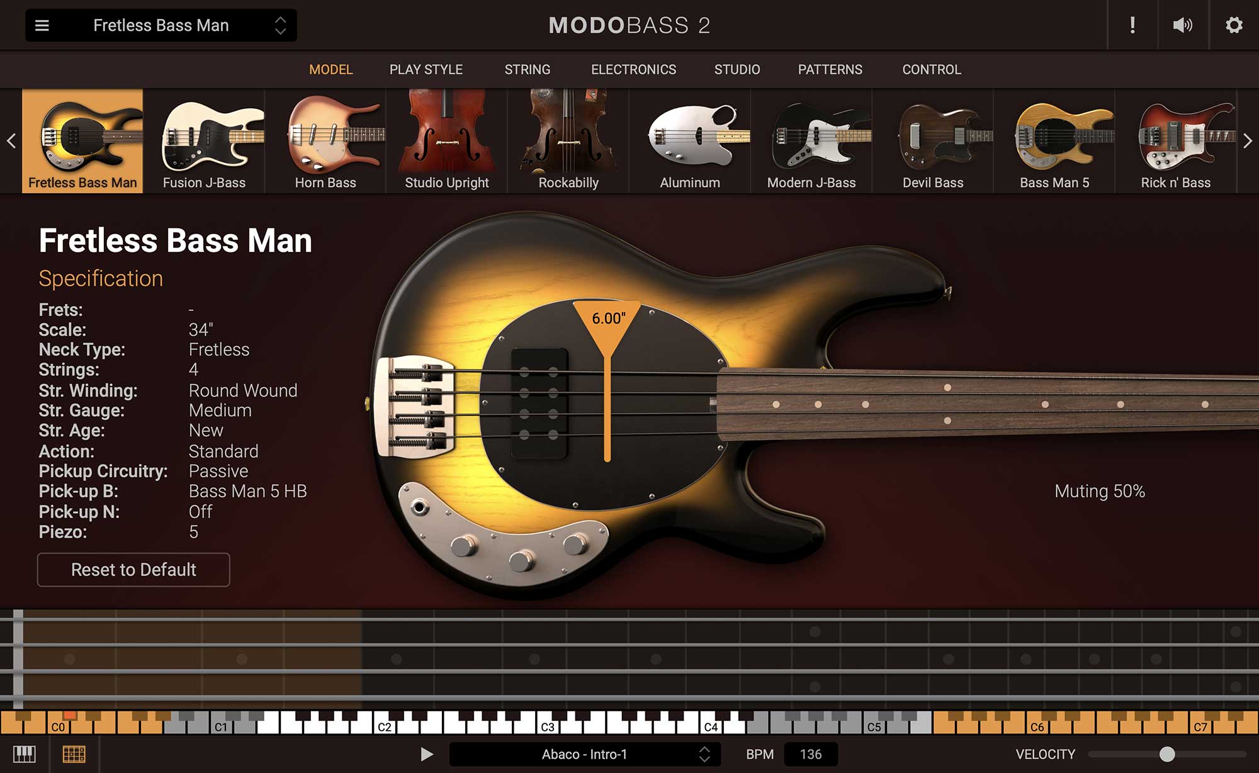1259x773 pixels.
Task: Expand the preset name dropdown
Action: click(281, 25)
